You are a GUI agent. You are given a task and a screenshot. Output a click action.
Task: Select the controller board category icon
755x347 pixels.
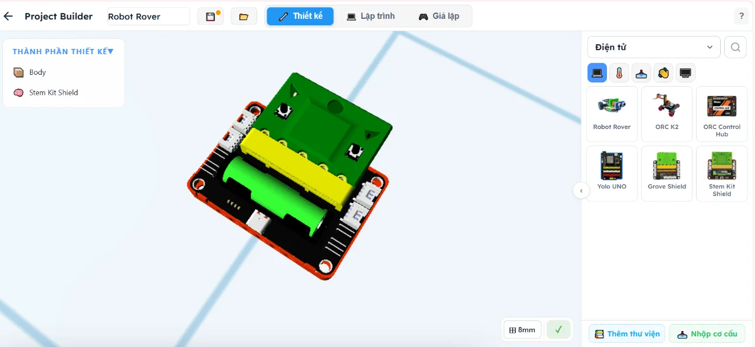click(597, 73)
